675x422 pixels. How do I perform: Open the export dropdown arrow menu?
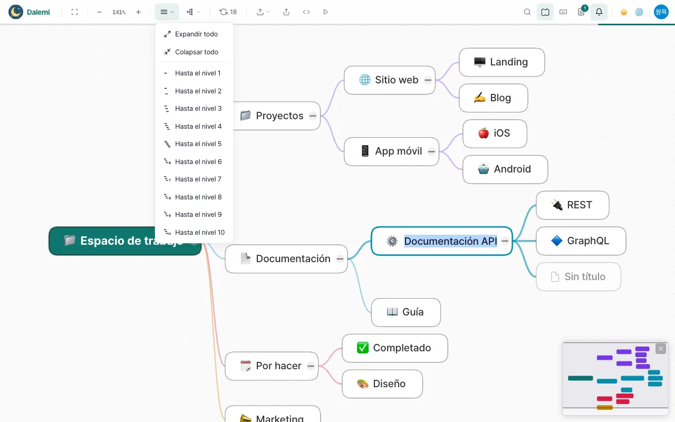[263, 12]
